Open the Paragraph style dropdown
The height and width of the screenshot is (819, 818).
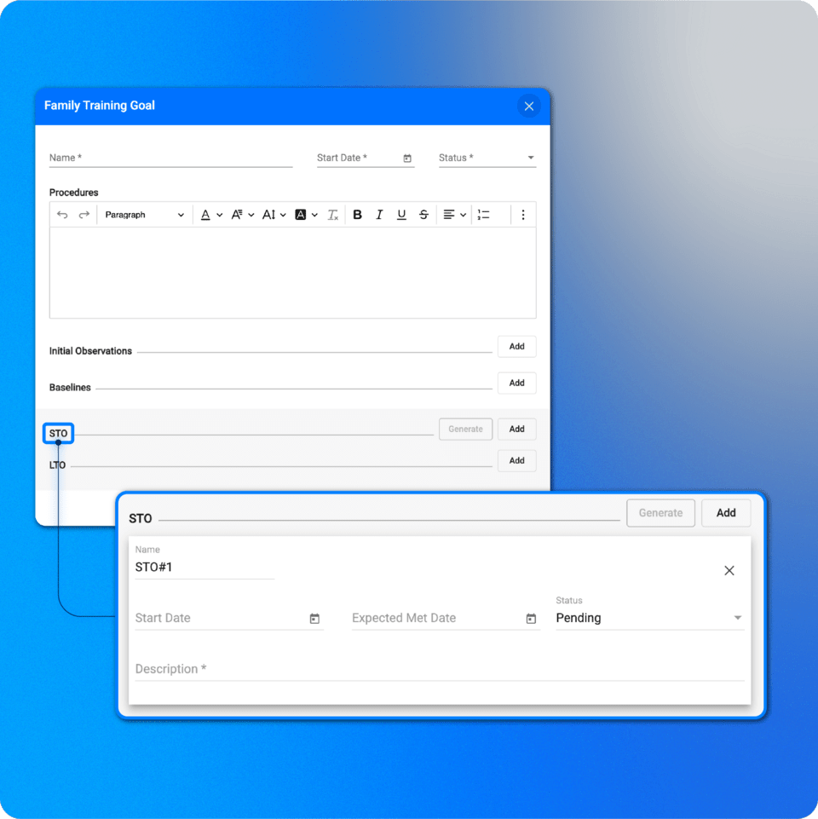coord(145,214)
